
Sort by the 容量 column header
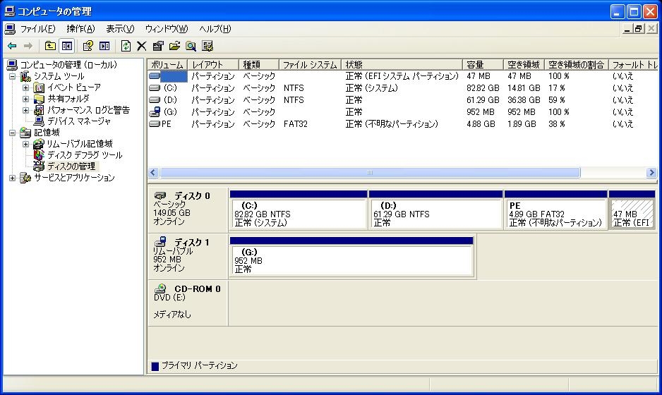tap(483, 65)
